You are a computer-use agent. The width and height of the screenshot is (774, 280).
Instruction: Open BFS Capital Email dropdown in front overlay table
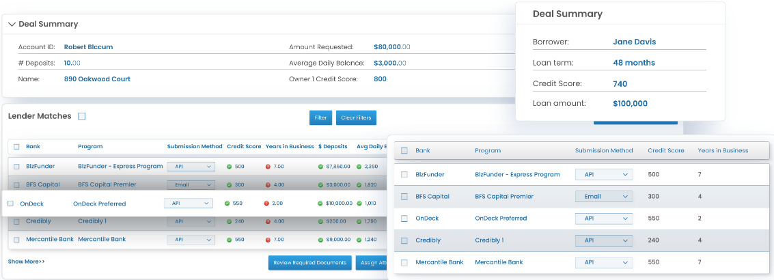[x=604, y=197]
